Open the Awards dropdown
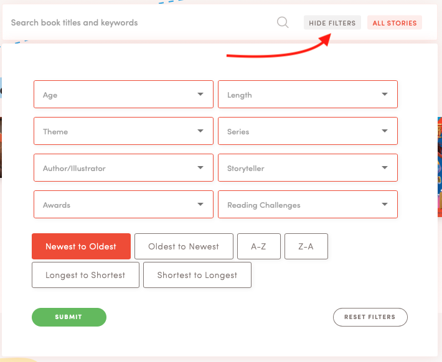Screen dimensions: 442x362 click(x=123, y=205)
